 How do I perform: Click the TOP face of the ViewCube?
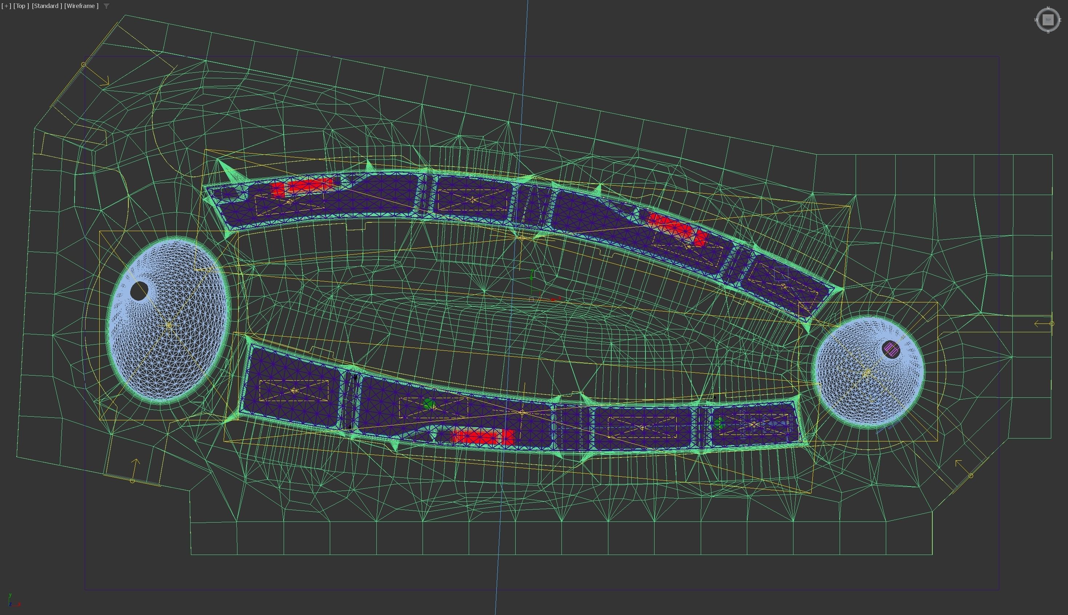[1048, 19]
